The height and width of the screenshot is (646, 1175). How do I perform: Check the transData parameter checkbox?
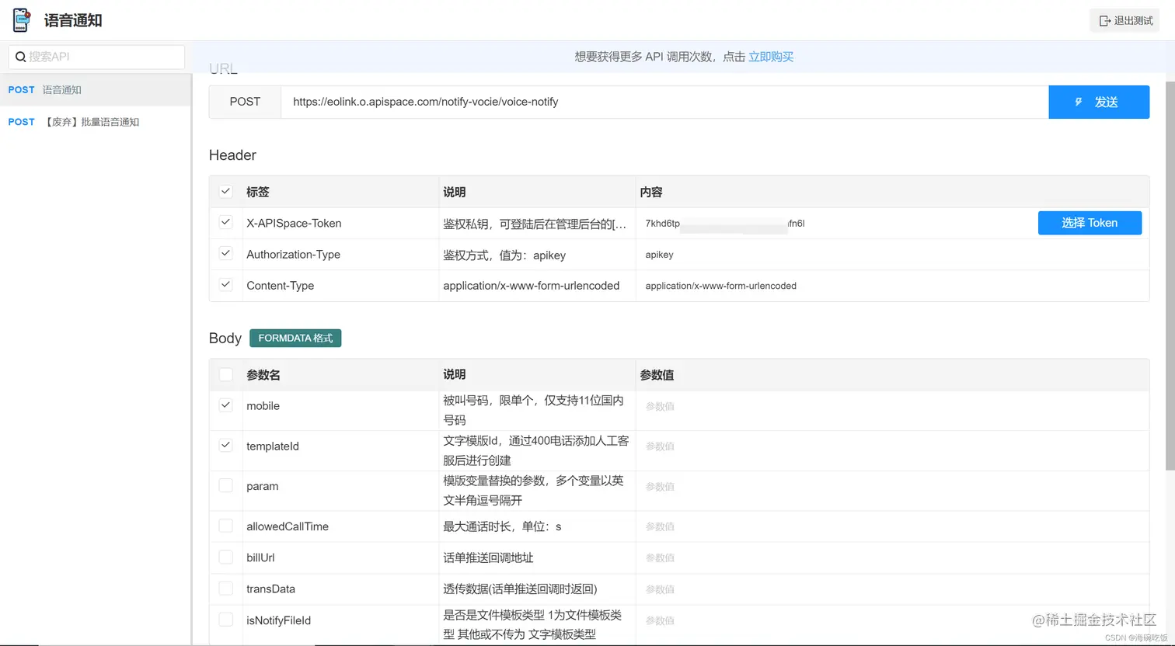point(226,589)
